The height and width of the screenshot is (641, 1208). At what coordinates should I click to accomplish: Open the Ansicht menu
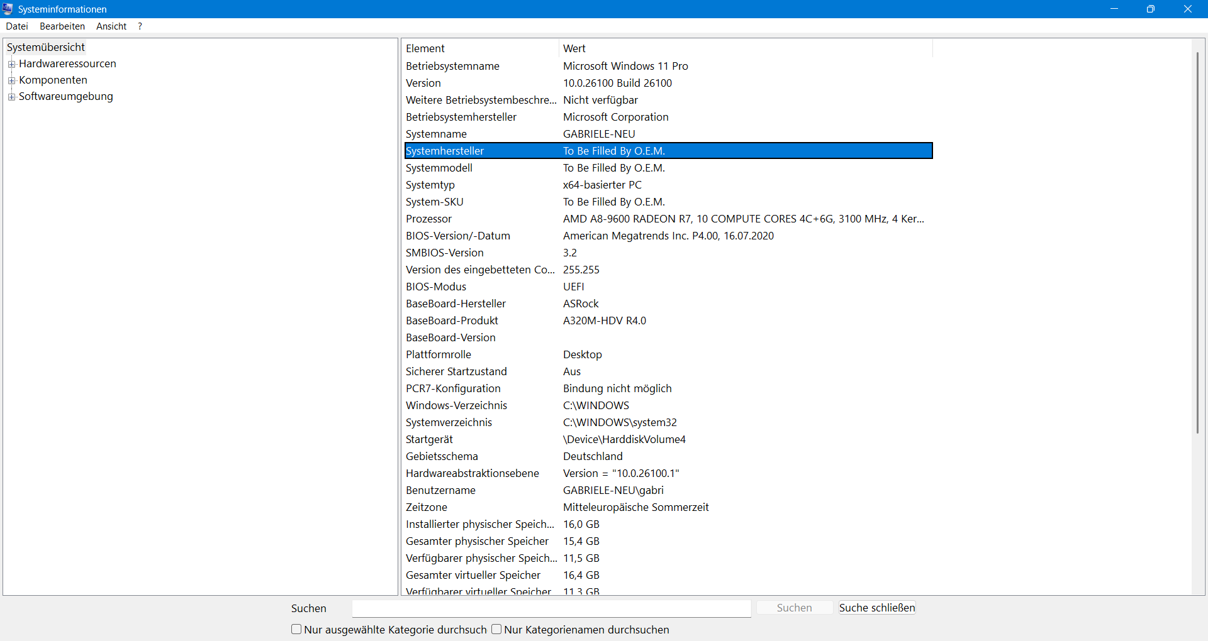click(x=111, y=26)
